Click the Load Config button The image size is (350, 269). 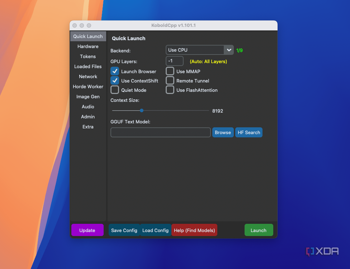[155, 230]
